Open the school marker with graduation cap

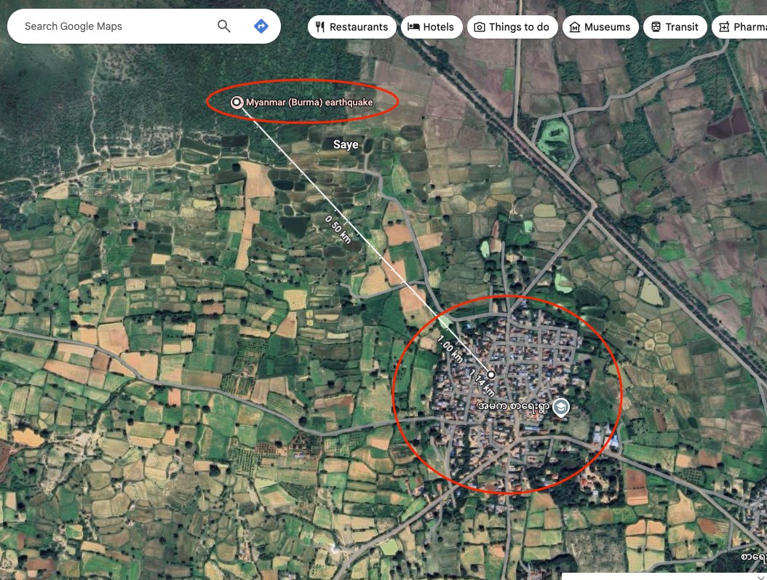[560, 407]
